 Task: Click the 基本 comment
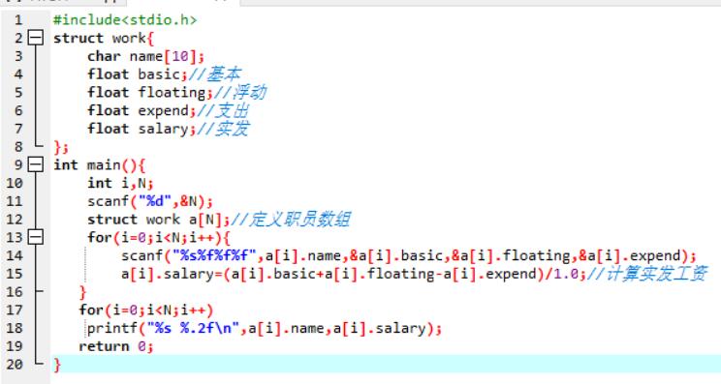tap(215, 74)
